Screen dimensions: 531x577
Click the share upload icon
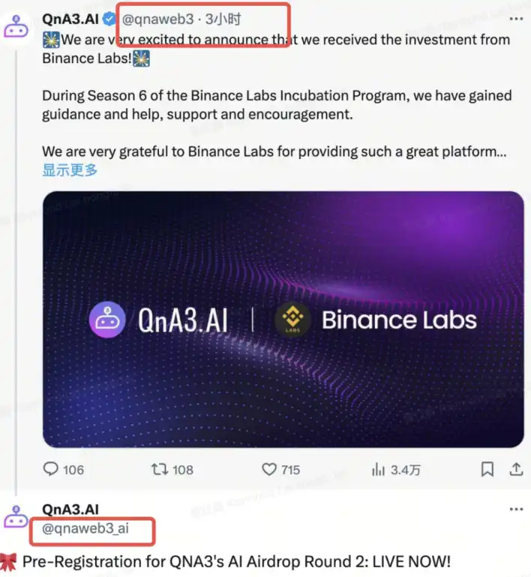click(516, 470)
